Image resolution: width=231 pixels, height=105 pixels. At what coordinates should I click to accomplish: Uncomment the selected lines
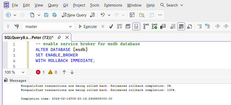[208, 26]
